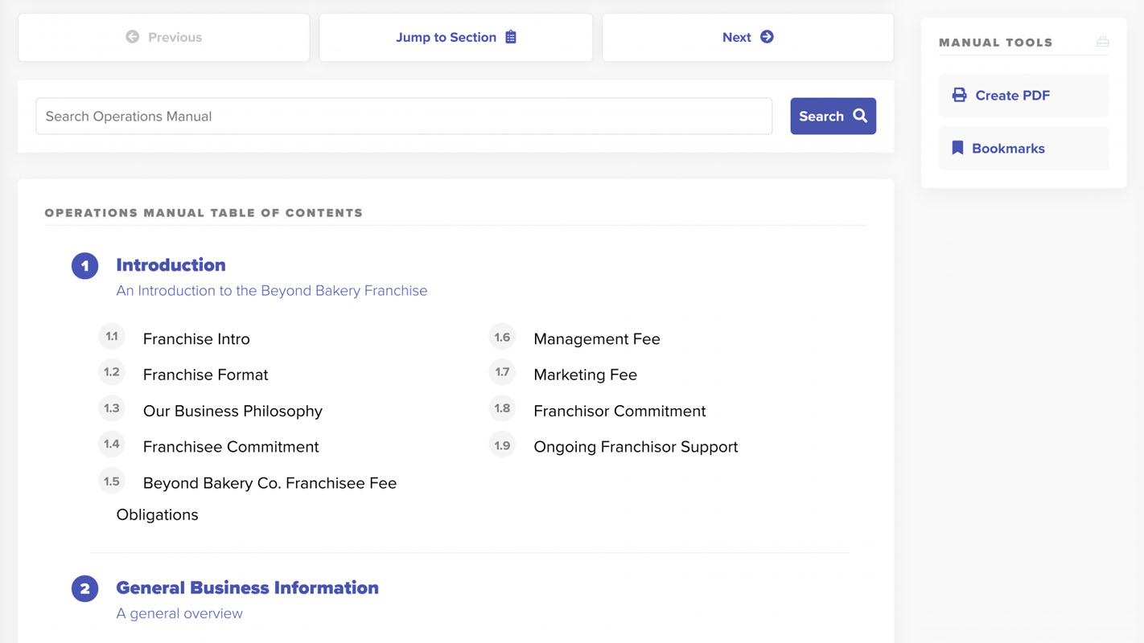1144x643 pixels.
Task: Open 1.7 Marketing Fee entry
Action: 585,375
